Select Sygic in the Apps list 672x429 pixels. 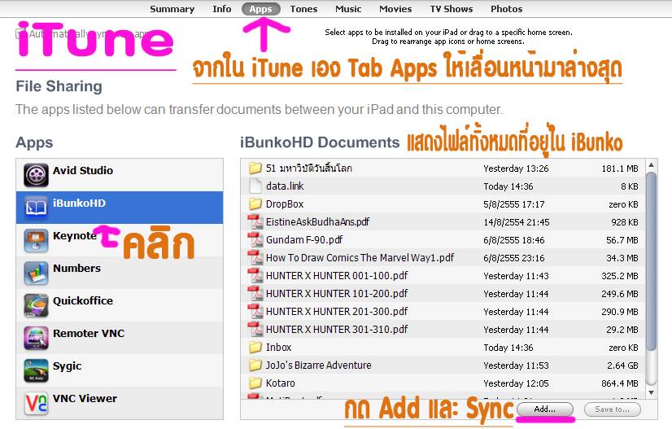coord(120,370)
